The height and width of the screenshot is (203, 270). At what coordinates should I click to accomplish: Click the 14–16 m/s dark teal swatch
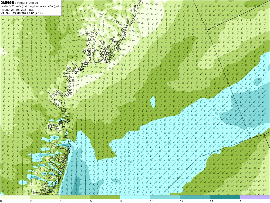(x=225, y=197)
